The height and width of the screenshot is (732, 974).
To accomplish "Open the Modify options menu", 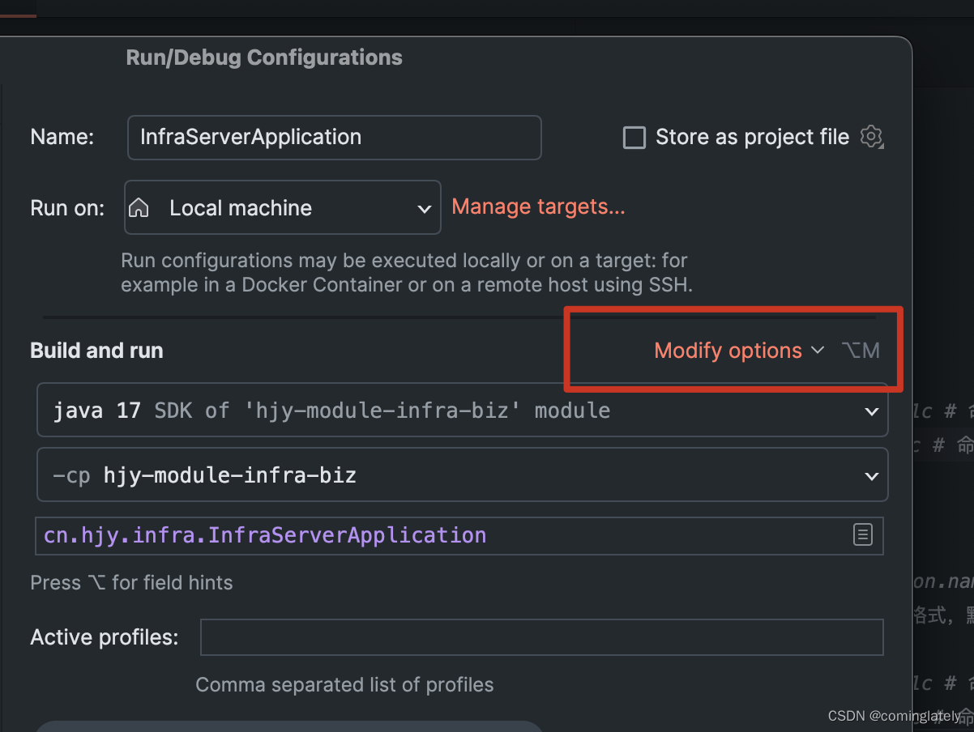I will pos(728,351).
